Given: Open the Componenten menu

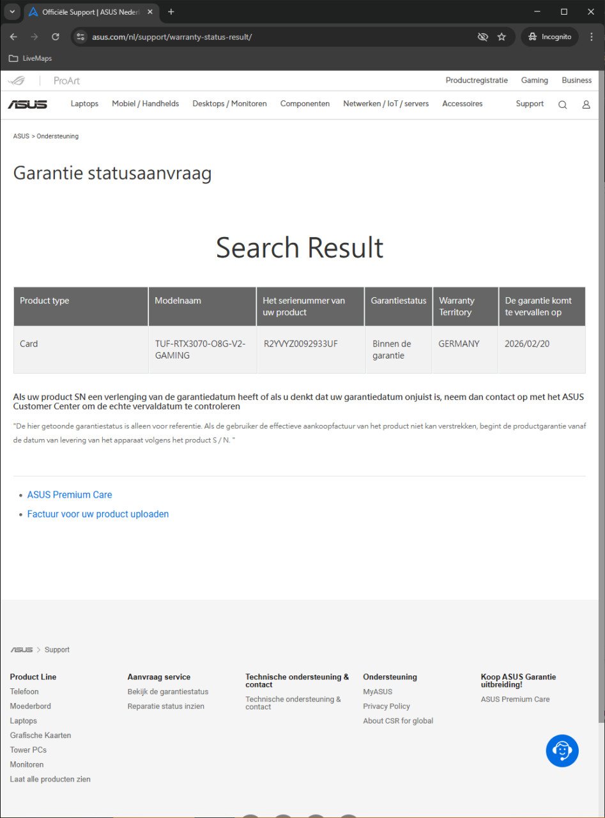Looking at the screenshot, I should (x=305, y=104).
